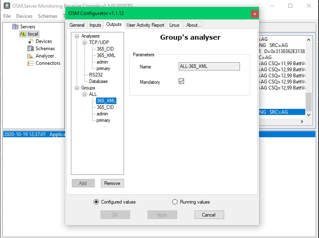The image size is (319, 238).
Task: Click the OSM Server app title icon
Action: point(6,6)
